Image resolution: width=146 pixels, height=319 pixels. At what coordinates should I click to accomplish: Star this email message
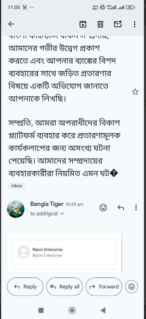pos(135,92)
